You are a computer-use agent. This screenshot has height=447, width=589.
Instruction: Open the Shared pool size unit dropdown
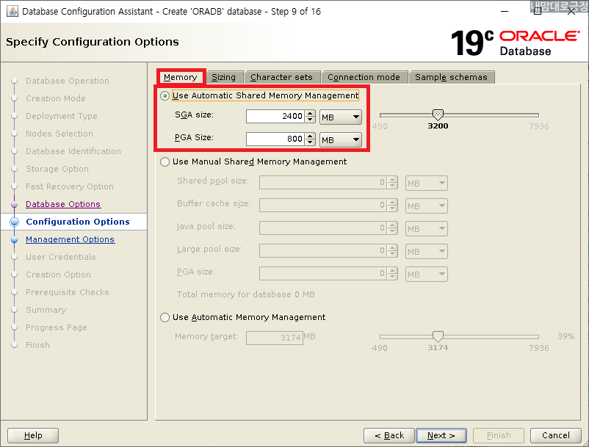click(x=427, y=183)
